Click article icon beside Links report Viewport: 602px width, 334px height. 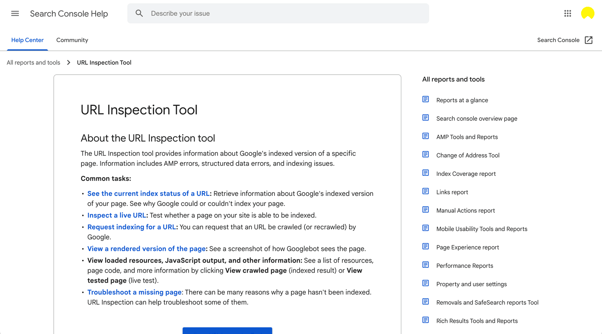(x=425, y=191)
